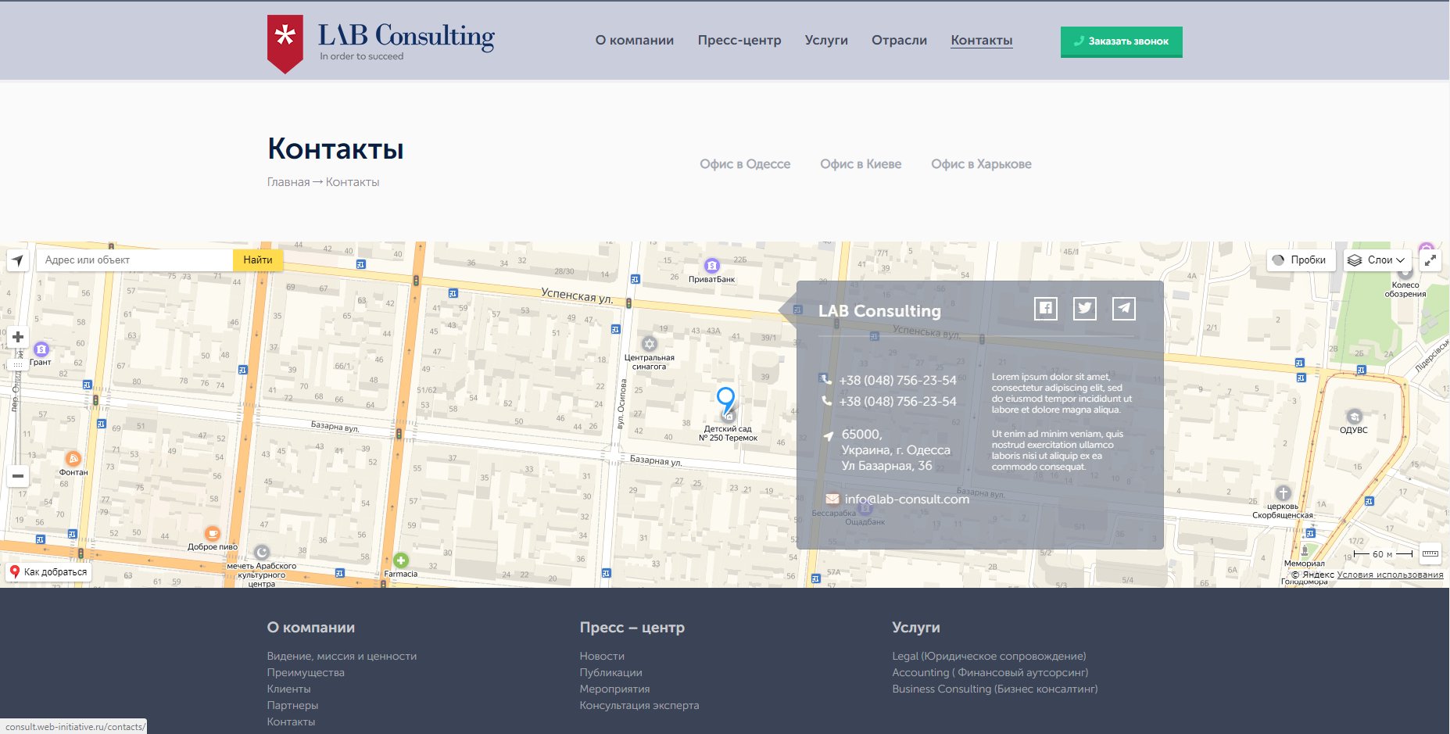The height and width of the screenshot is (734, 1450).
Task: Click the ОДУВС map marker
Action: tap(1355, 417)
